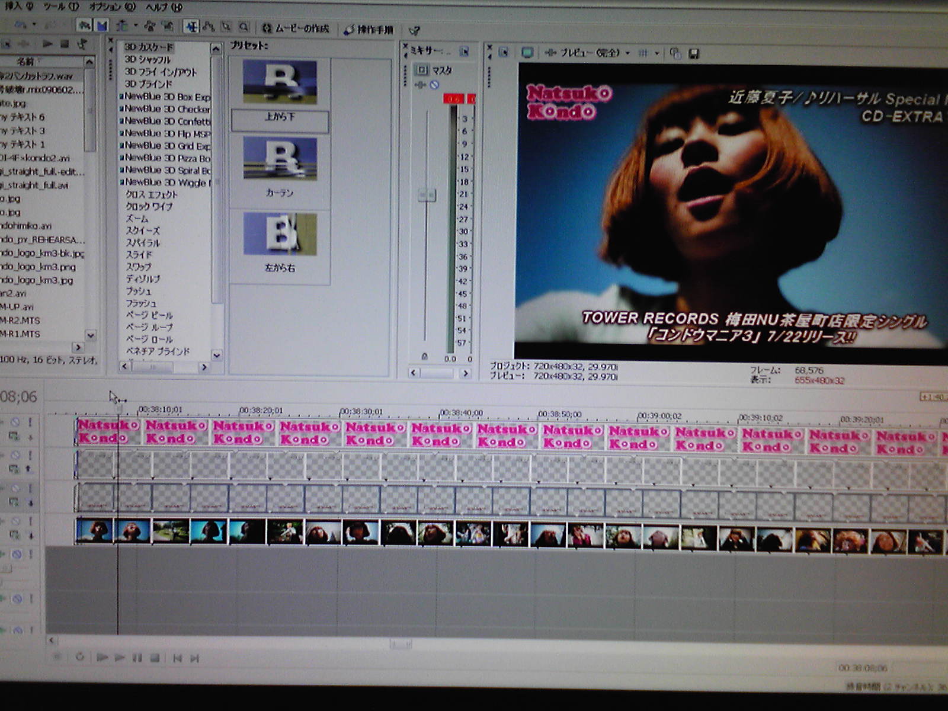This screenshot has height=711, width=948.
Task: Select the スライド transition entry
Action: pos(139,255)
